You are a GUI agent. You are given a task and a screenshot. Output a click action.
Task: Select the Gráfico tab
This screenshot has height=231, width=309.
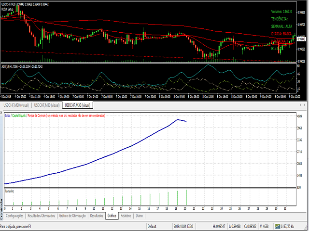click(112, 216)
